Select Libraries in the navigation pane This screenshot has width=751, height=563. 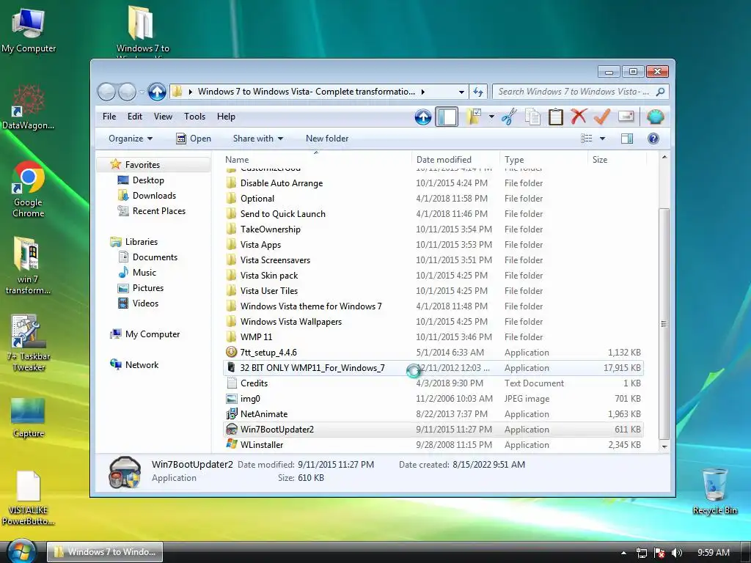(141, 242)
